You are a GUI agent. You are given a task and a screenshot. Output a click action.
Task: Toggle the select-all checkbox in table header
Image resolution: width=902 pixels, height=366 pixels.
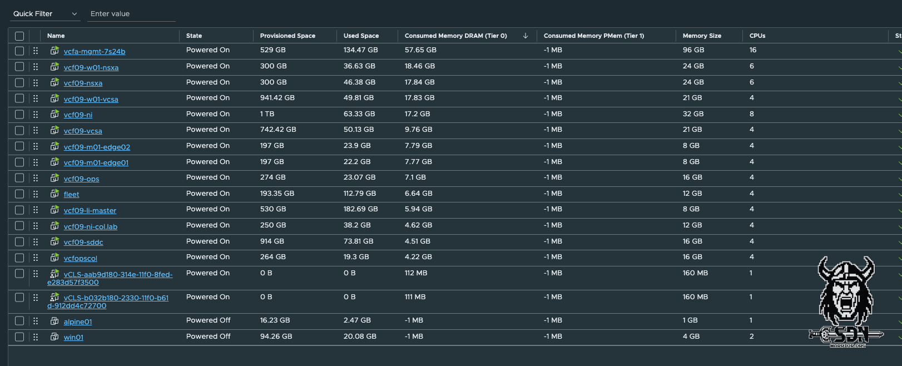coord(19,36)
